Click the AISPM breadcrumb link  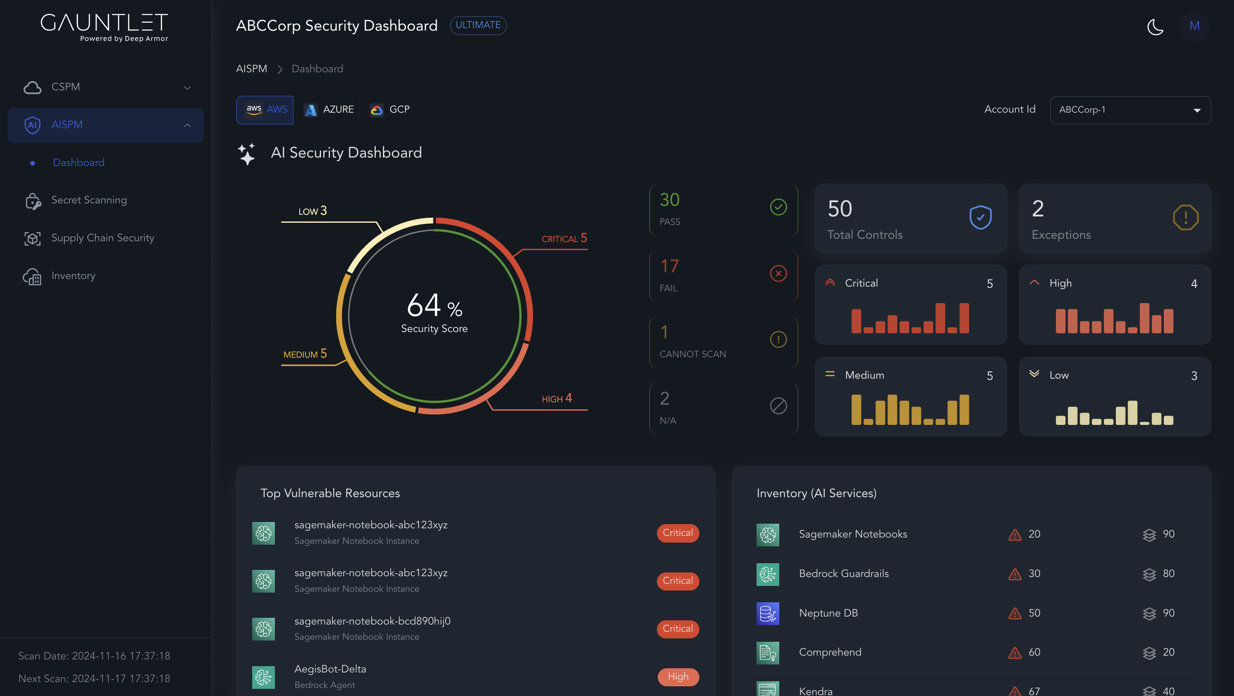[x=251, y=69]
